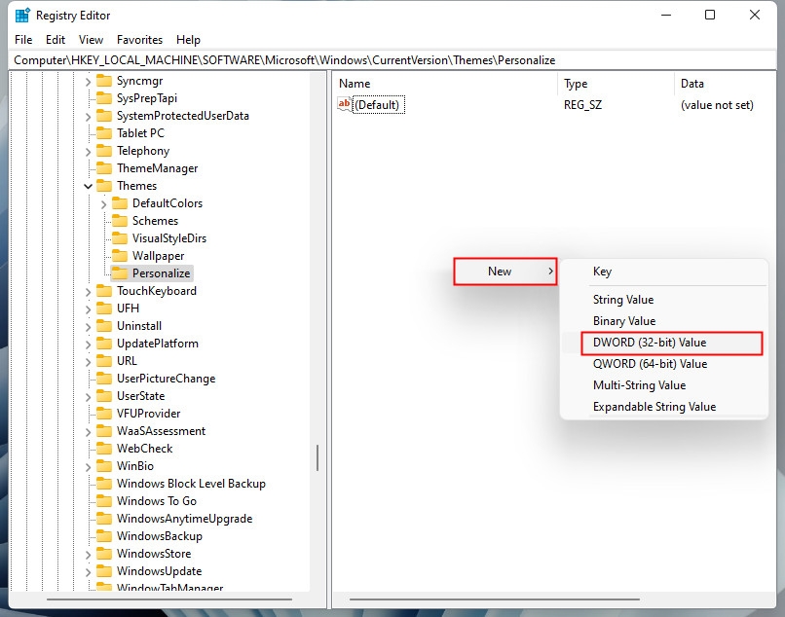Expand the WindowsUpdate key
The height and width of the screenshot is (617, 785).
tap(88, 571)
